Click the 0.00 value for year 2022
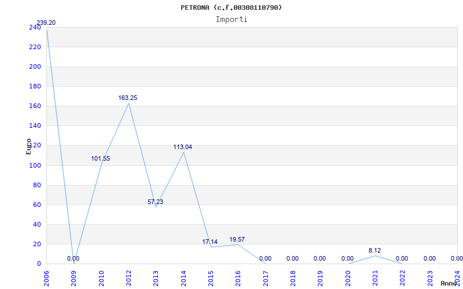463x289 pixels. click(402, 258)
